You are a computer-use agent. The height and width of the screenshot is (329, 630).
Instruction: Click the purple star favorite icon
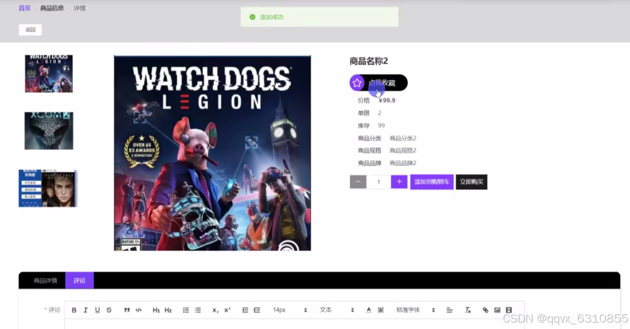pos(357,83)
